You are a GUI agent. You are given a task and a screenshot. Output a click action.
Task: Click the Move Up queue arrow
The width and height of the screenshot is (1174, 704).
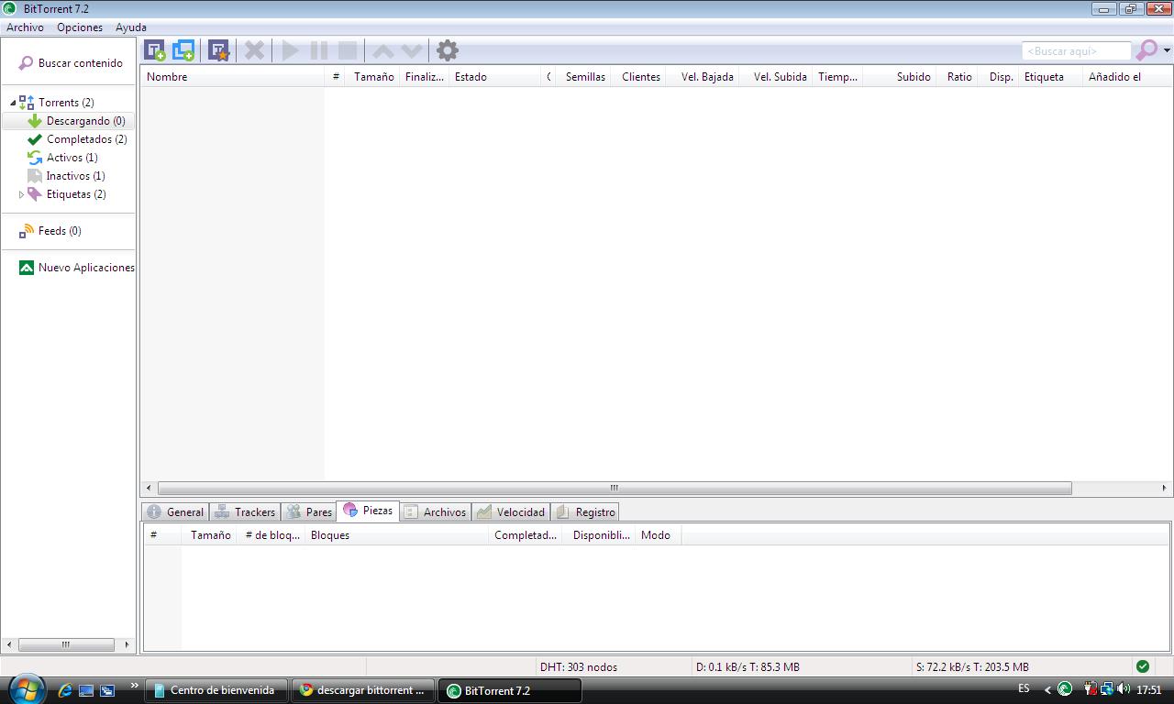[x=382, y=50]
